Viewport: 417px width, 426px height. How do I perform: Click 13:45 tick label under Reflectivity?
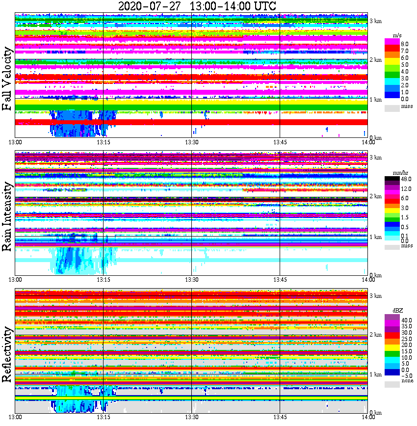pos(280,417)
